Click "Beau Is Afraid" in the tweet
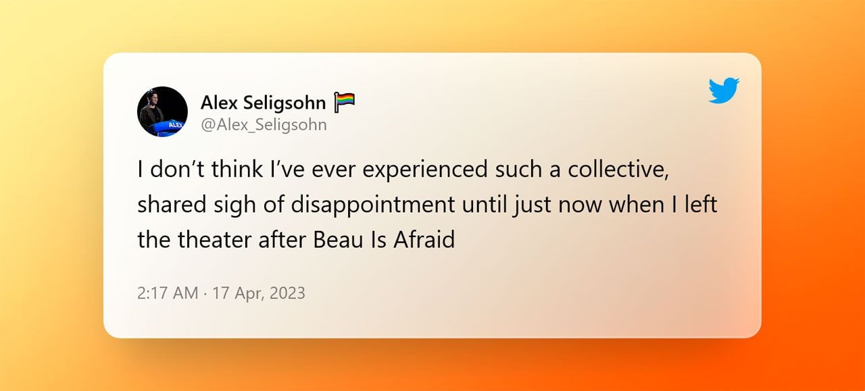865x391 pixels. click(383, 240)
